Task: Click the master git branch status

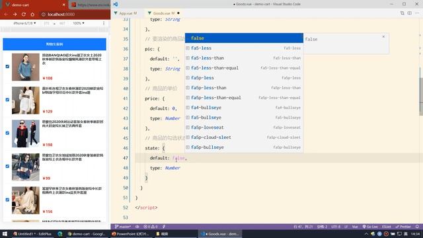Action: pyautogui.click(x=123, y=227)
